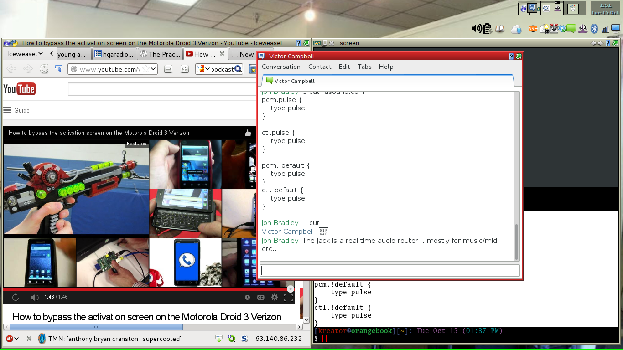The image size is (623, 350).
Task: Open the Edit menu in chat window
Action: [344, 67]
